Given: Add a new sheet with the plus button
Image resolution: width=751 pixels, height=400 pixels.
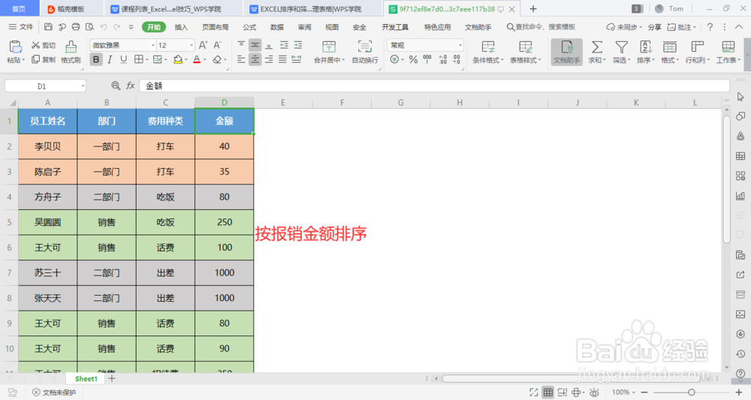Looking at the screenshot, I should (112, 378).
